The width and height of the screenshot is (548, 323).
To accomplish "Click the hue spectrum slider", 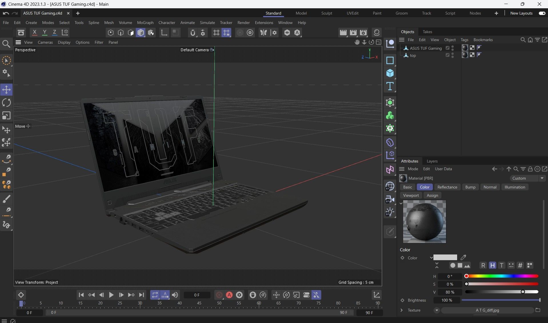I will pyautogui.click(x=502, y=276).
